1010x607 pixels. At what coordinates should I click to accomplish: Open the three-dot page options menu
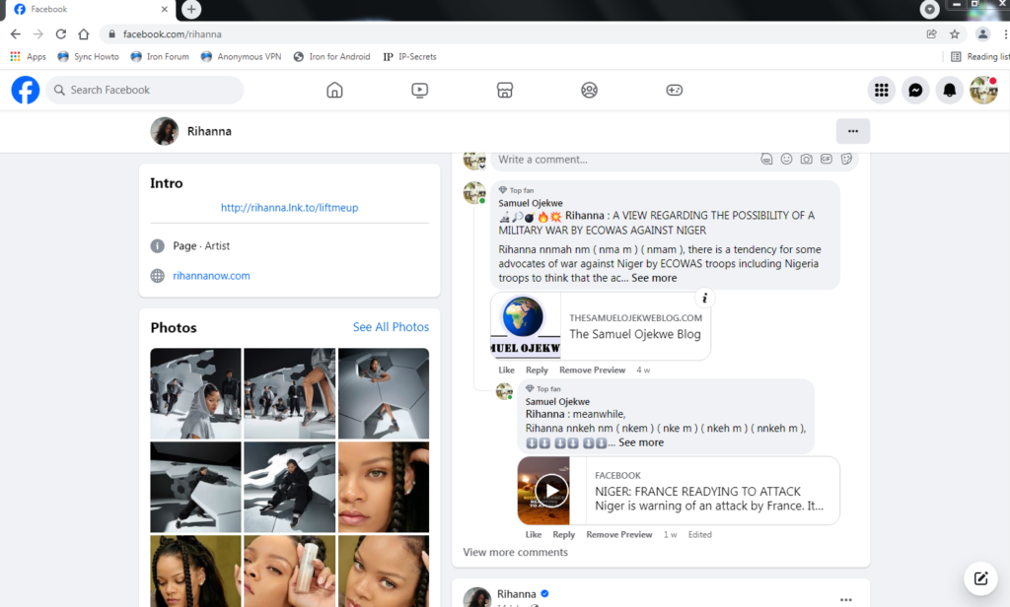click(x=853, y=131)
